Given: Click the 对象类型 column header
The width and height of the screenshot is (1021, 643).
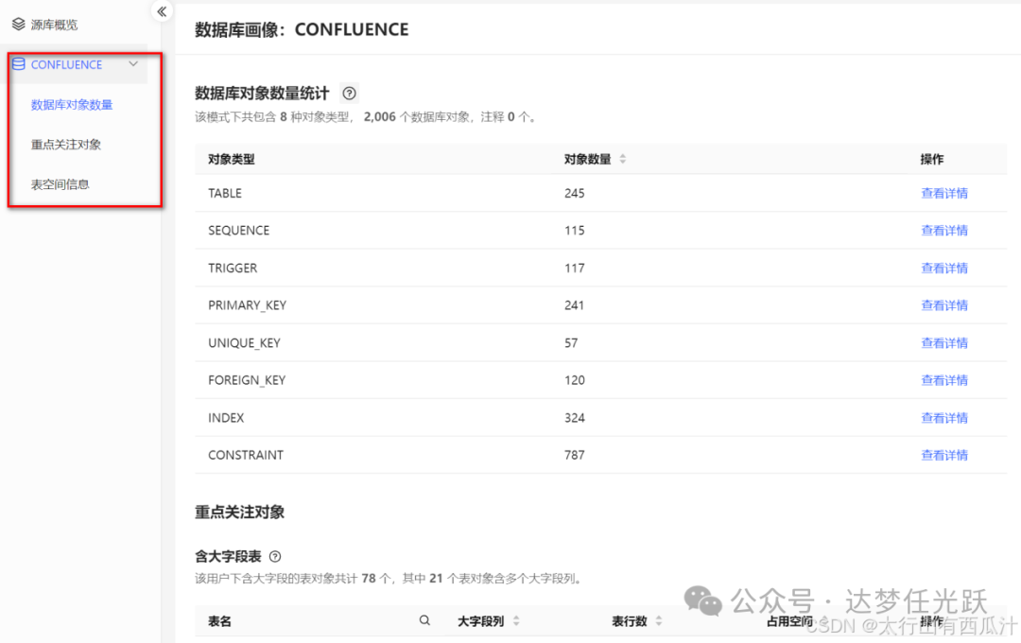Looking at the screenshot, I should [232, 159].
